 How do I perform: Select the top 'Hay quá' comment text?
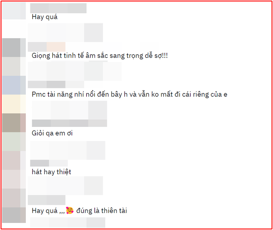pos(44,17)
